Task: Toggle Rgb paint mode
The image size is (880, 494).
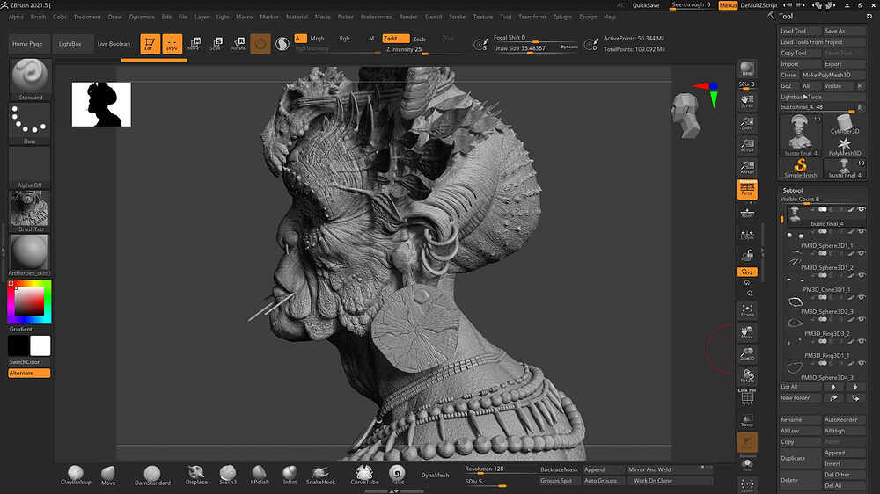Action: click(x=345, y=38)
